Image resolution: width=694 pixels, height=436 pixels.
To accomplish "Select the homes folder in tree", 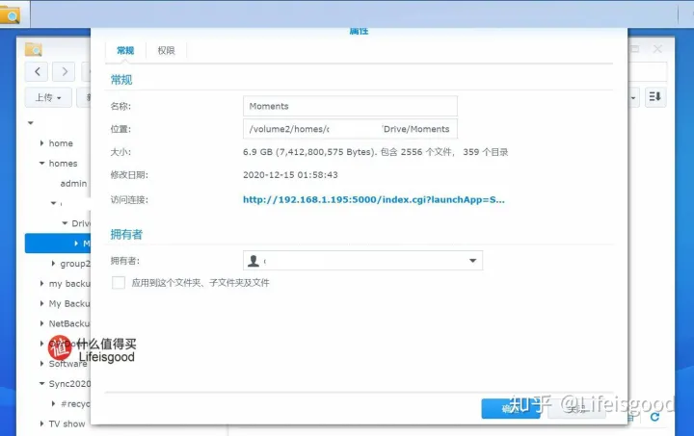I will pyautogui.click(x=63, y=164).
